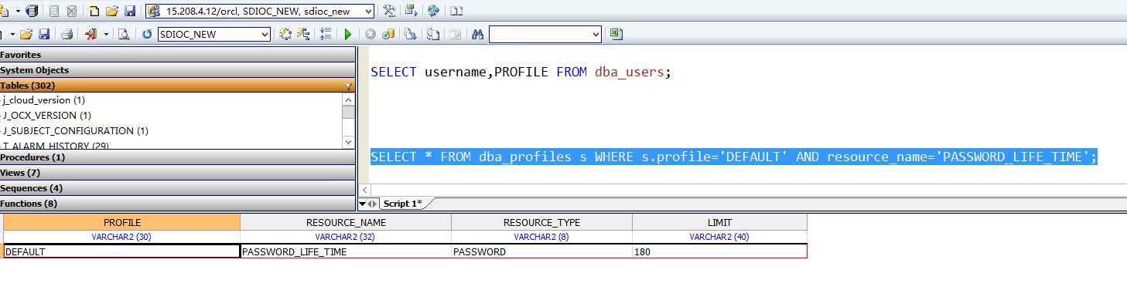Click the SELECT username,PROFILE query line

(521, 72)
